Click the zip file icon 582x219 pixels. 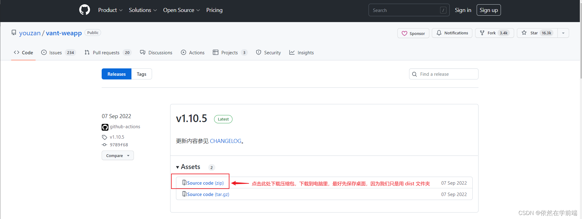tap(184, 182)
